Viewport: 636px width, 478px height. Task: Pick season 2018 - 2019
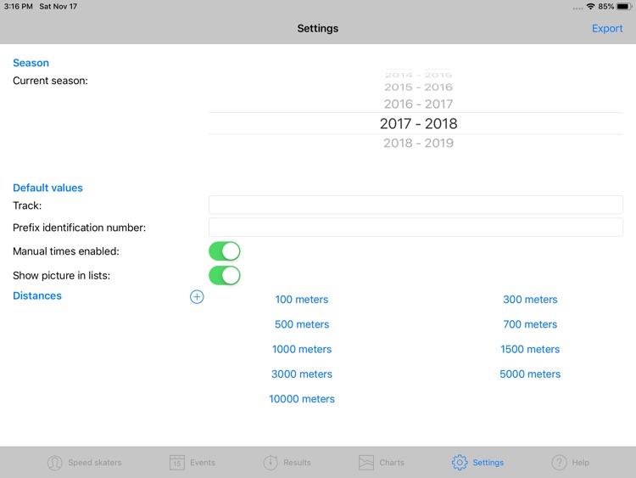418,143
